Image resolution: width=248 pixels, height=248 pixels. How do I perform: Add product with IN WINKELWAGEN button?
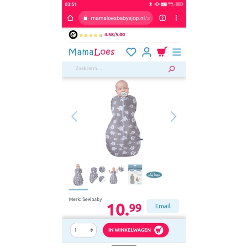135,230
